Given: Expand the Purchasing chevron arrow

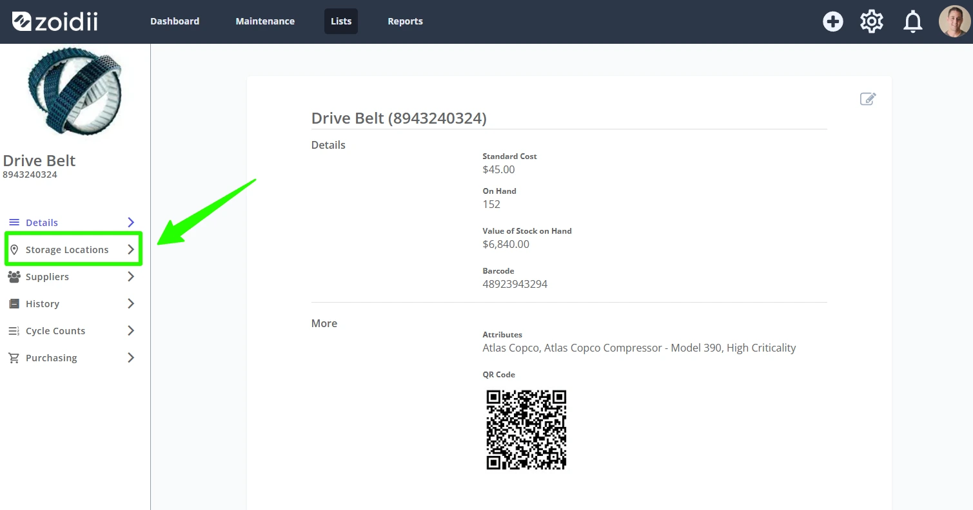Looking at the screenshot, I should (x=131, y=358).
